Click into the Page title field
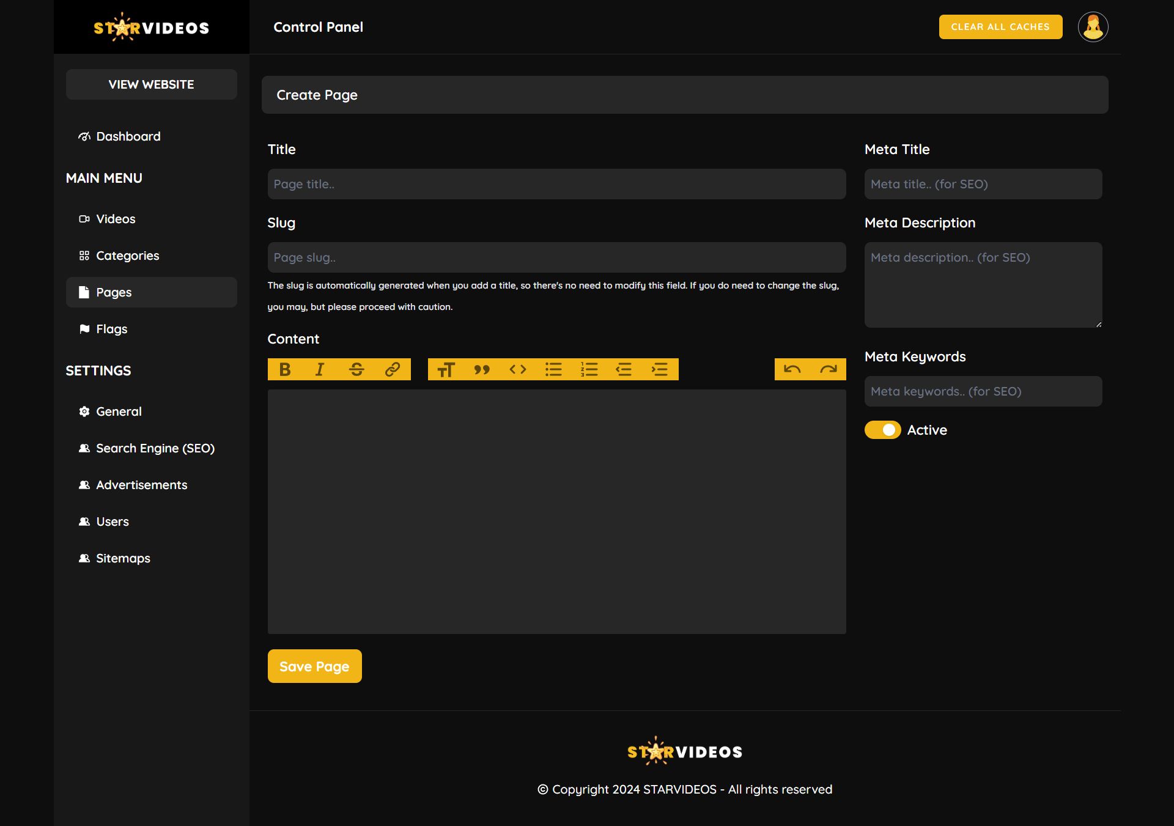The width and height of the screenshot is (1174, 826). point(556,184)
